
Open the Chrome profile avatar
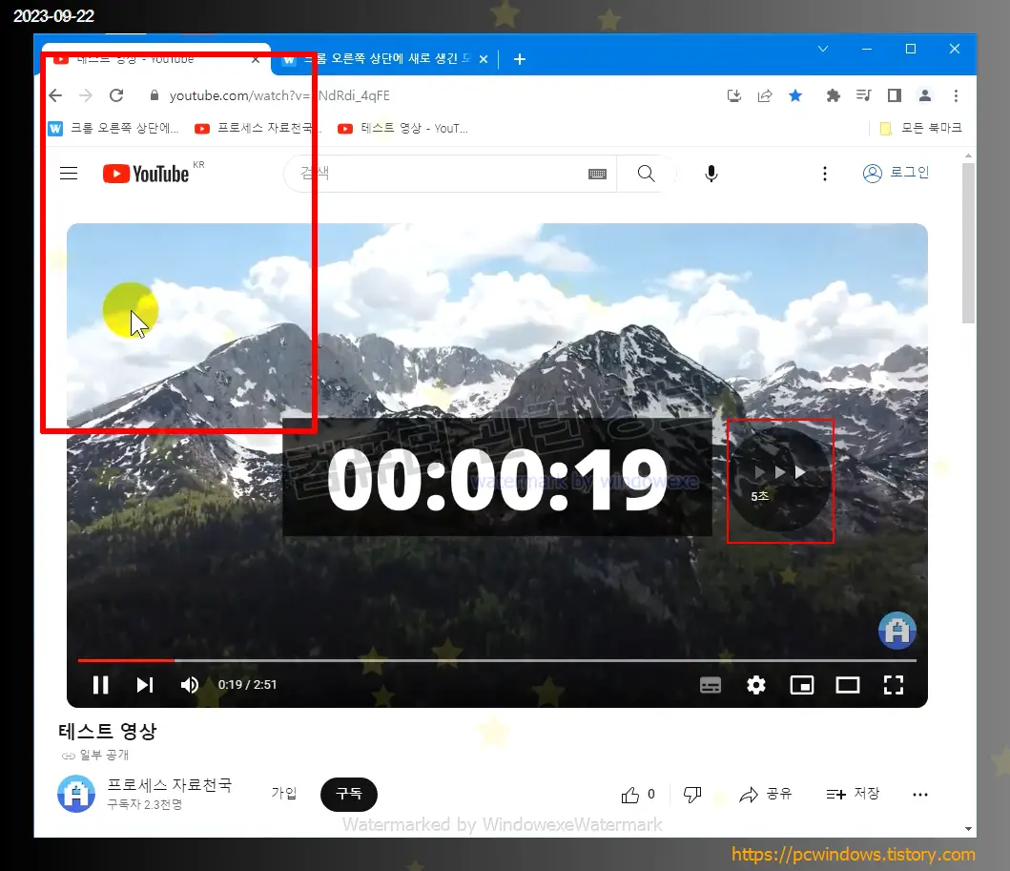coord(925,95)
